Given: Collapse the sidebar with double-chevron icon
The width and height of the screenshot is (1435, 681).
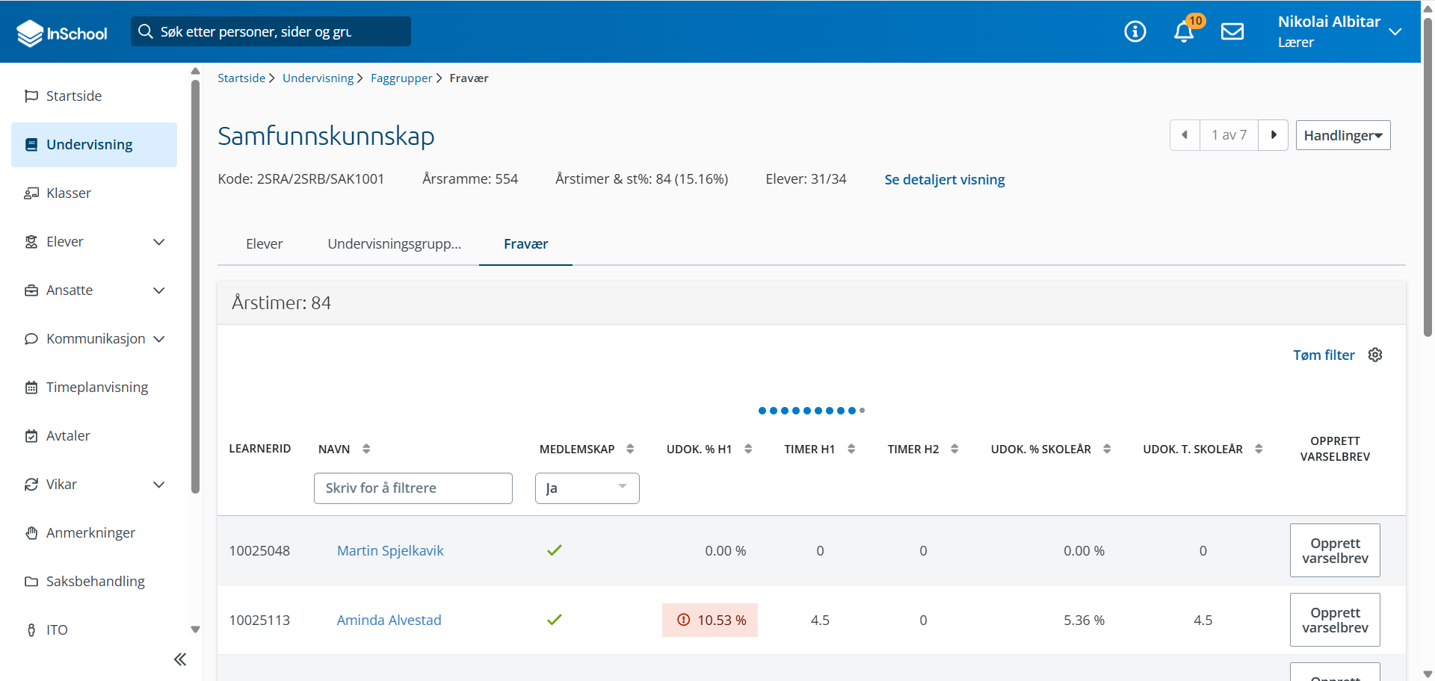Looking at the screenshot, I should pos(180,659).
